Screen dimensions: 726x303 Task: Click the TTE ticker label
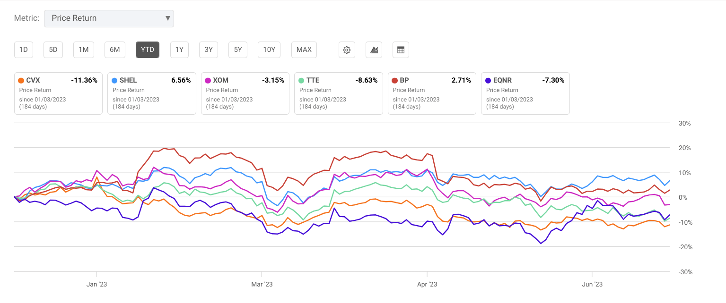(x=313, y=80)
